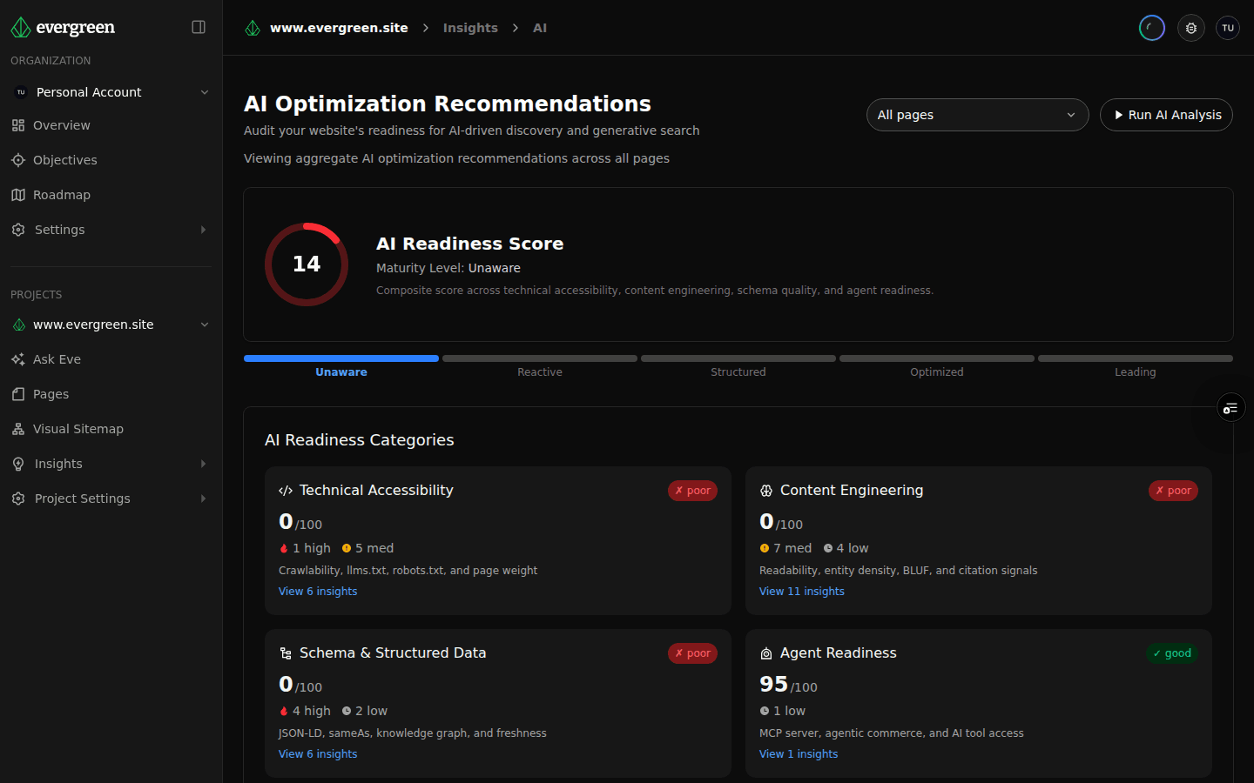Image resolution: width=1254 pixels, height=783 pixels.
Task: Open Insights from the breadcrumb
Action: (470, 27)
